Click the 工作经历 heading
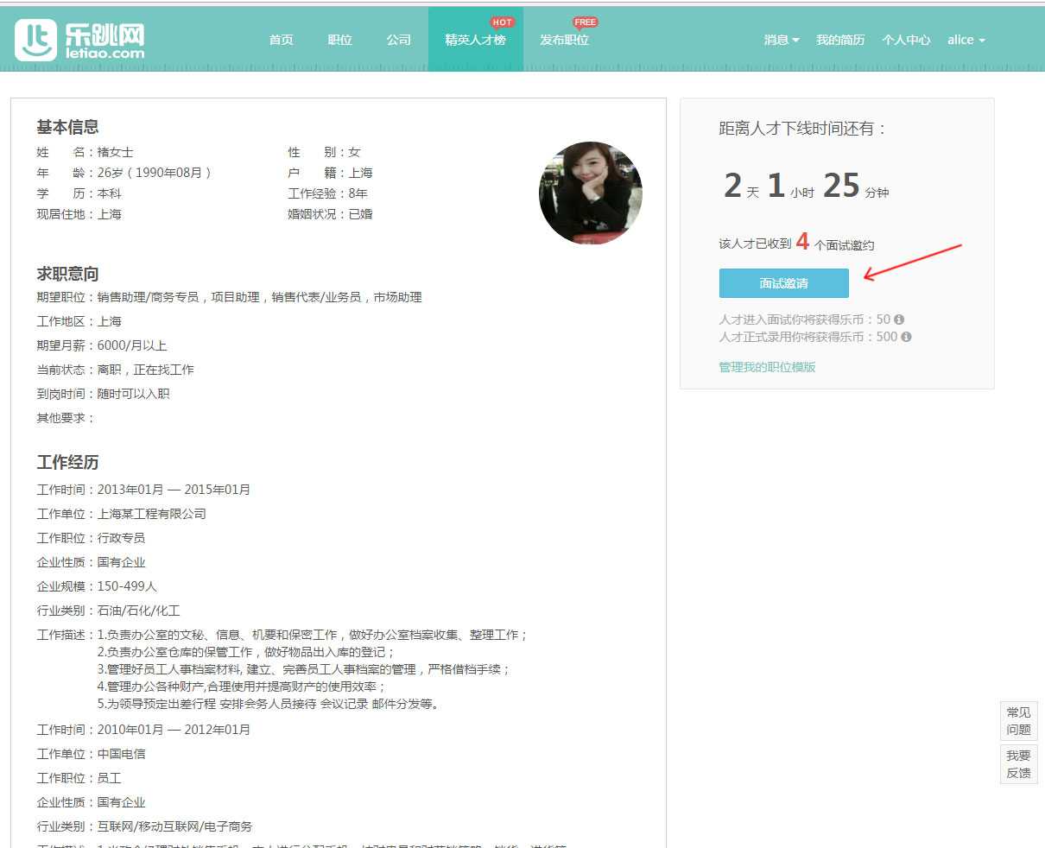Screen dimensions: 1045x848 67,462
